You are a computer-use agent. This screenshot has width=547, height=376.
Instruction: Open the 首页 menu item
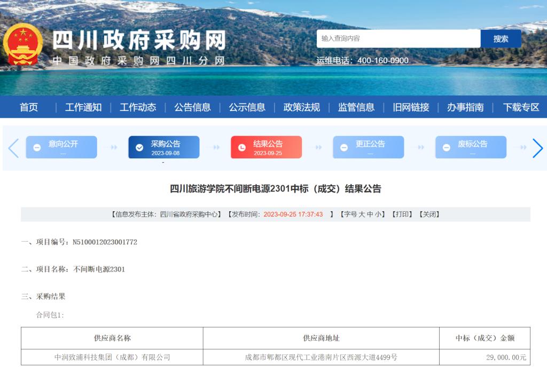29,107
